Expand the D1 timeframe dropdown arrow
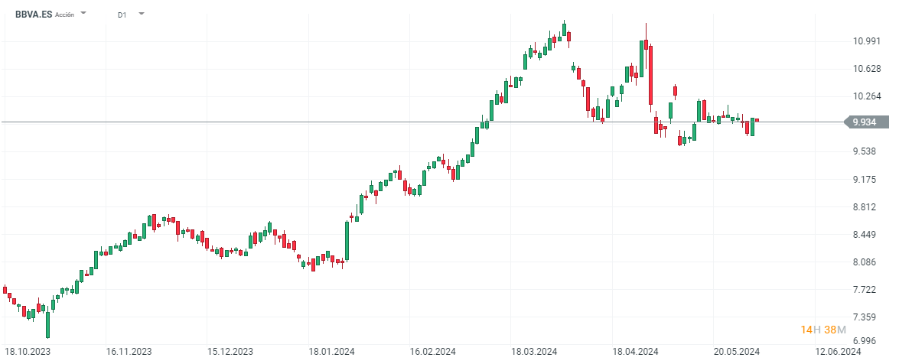 142,14
